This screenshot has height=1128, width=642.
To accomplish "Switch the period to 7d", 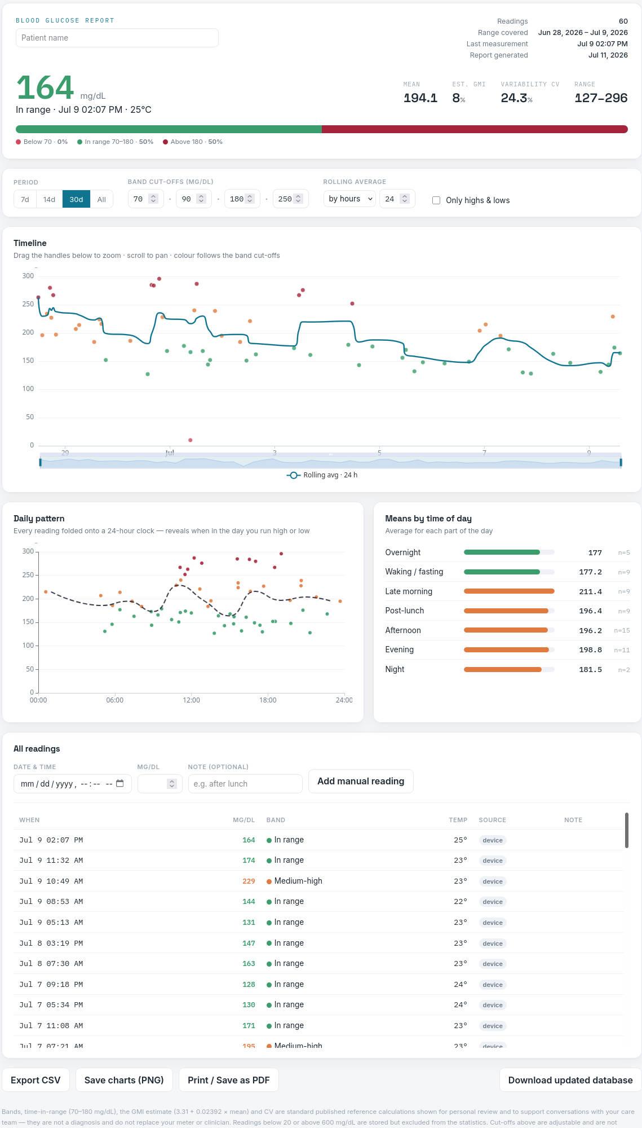I will [x=25, y=199].
